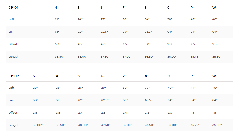The width and height of the screenshot is (238, 133).
Task: Click the Length row label in CP-01 table
Action: tap(13, 56)
